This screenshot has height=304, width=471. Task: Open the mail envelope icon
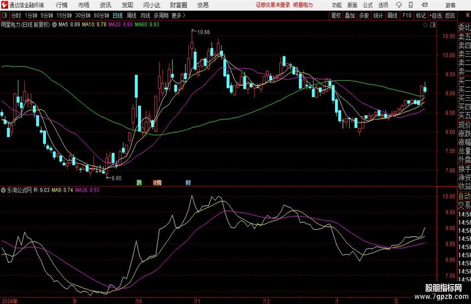425,5
